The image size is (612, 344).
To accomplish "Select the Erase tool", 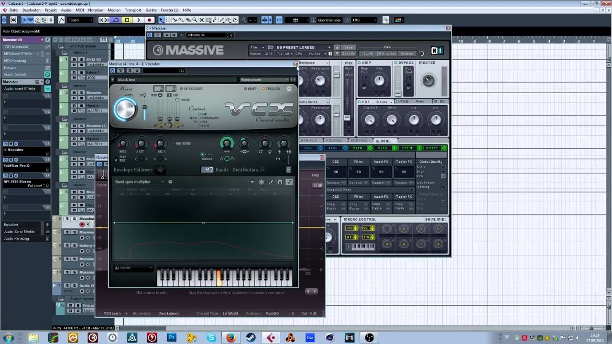I will (x=188, y=20).
